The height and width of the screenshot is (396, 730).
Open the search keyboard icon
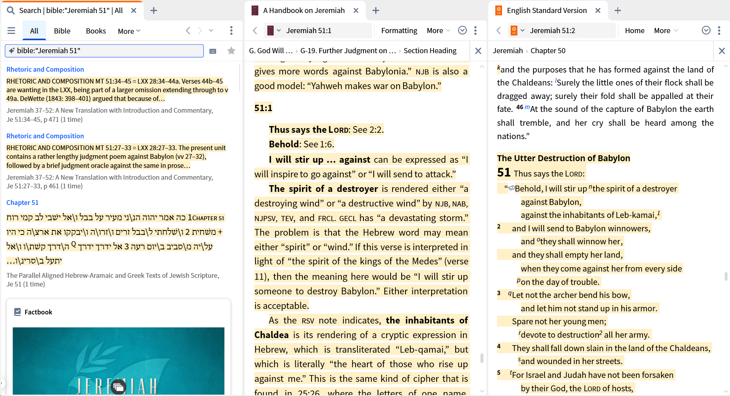point(213,51)
